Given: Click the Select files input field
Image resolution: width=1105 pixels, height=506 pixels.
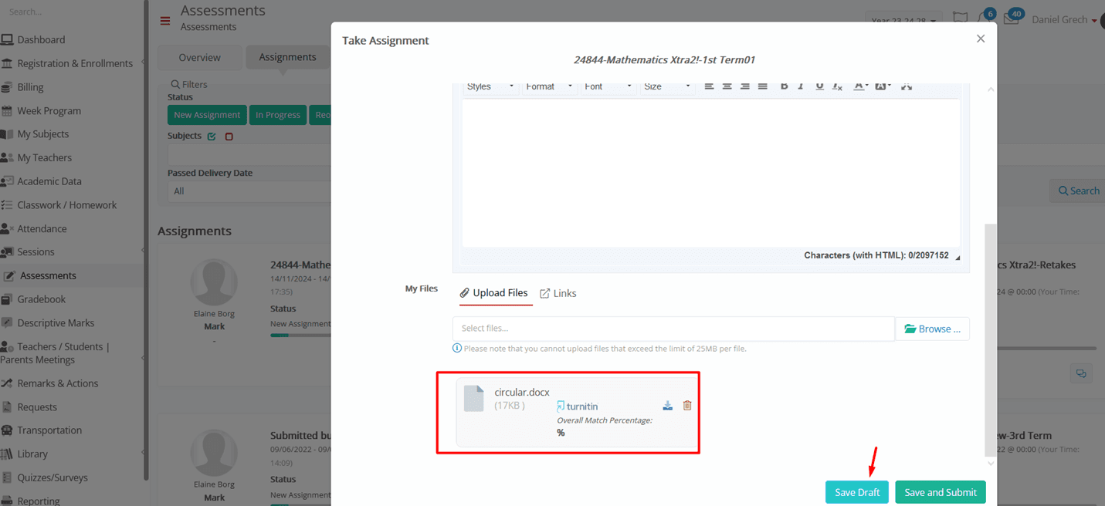Looking at the screenshot, I should [x=673, y=329].
